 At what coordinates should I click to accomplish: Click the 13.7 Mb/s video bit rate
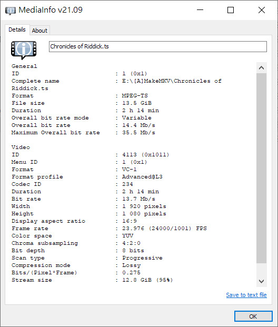138,199
